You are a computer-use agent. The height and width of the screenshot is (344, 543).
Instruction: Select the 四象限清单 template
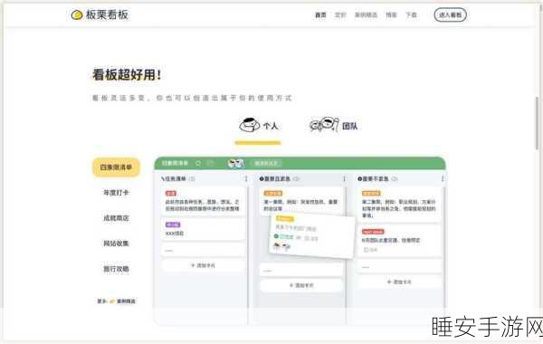pos(116,167)
